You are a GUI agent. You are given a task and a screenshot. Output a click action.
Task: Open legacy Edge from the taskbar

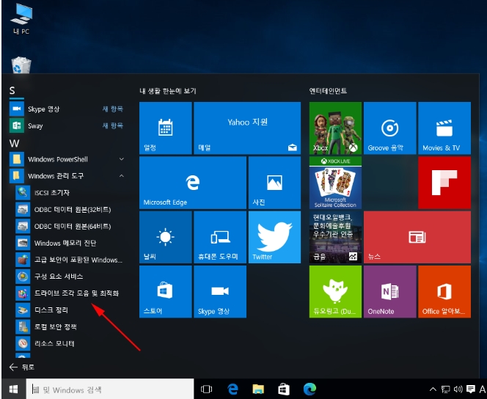tap(232, 389)
